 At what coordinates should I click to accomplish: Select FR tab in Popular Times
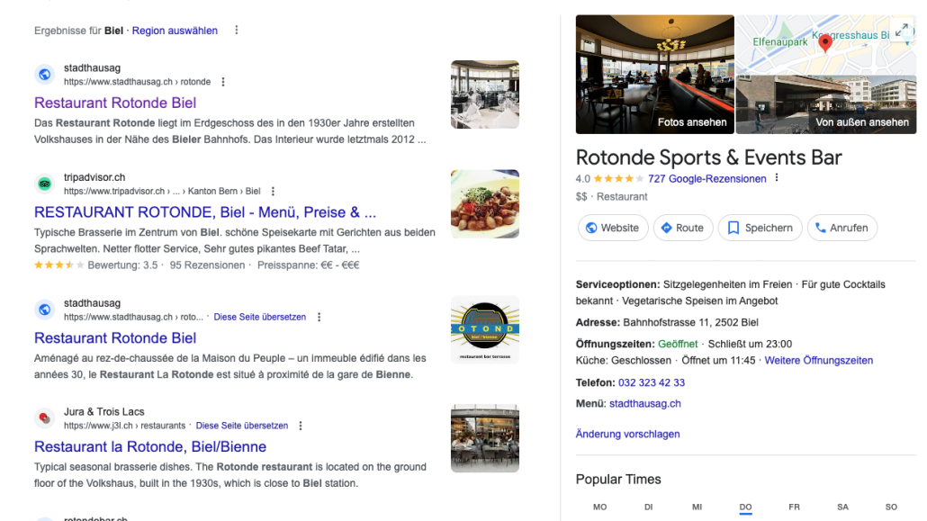coord(794,508)
